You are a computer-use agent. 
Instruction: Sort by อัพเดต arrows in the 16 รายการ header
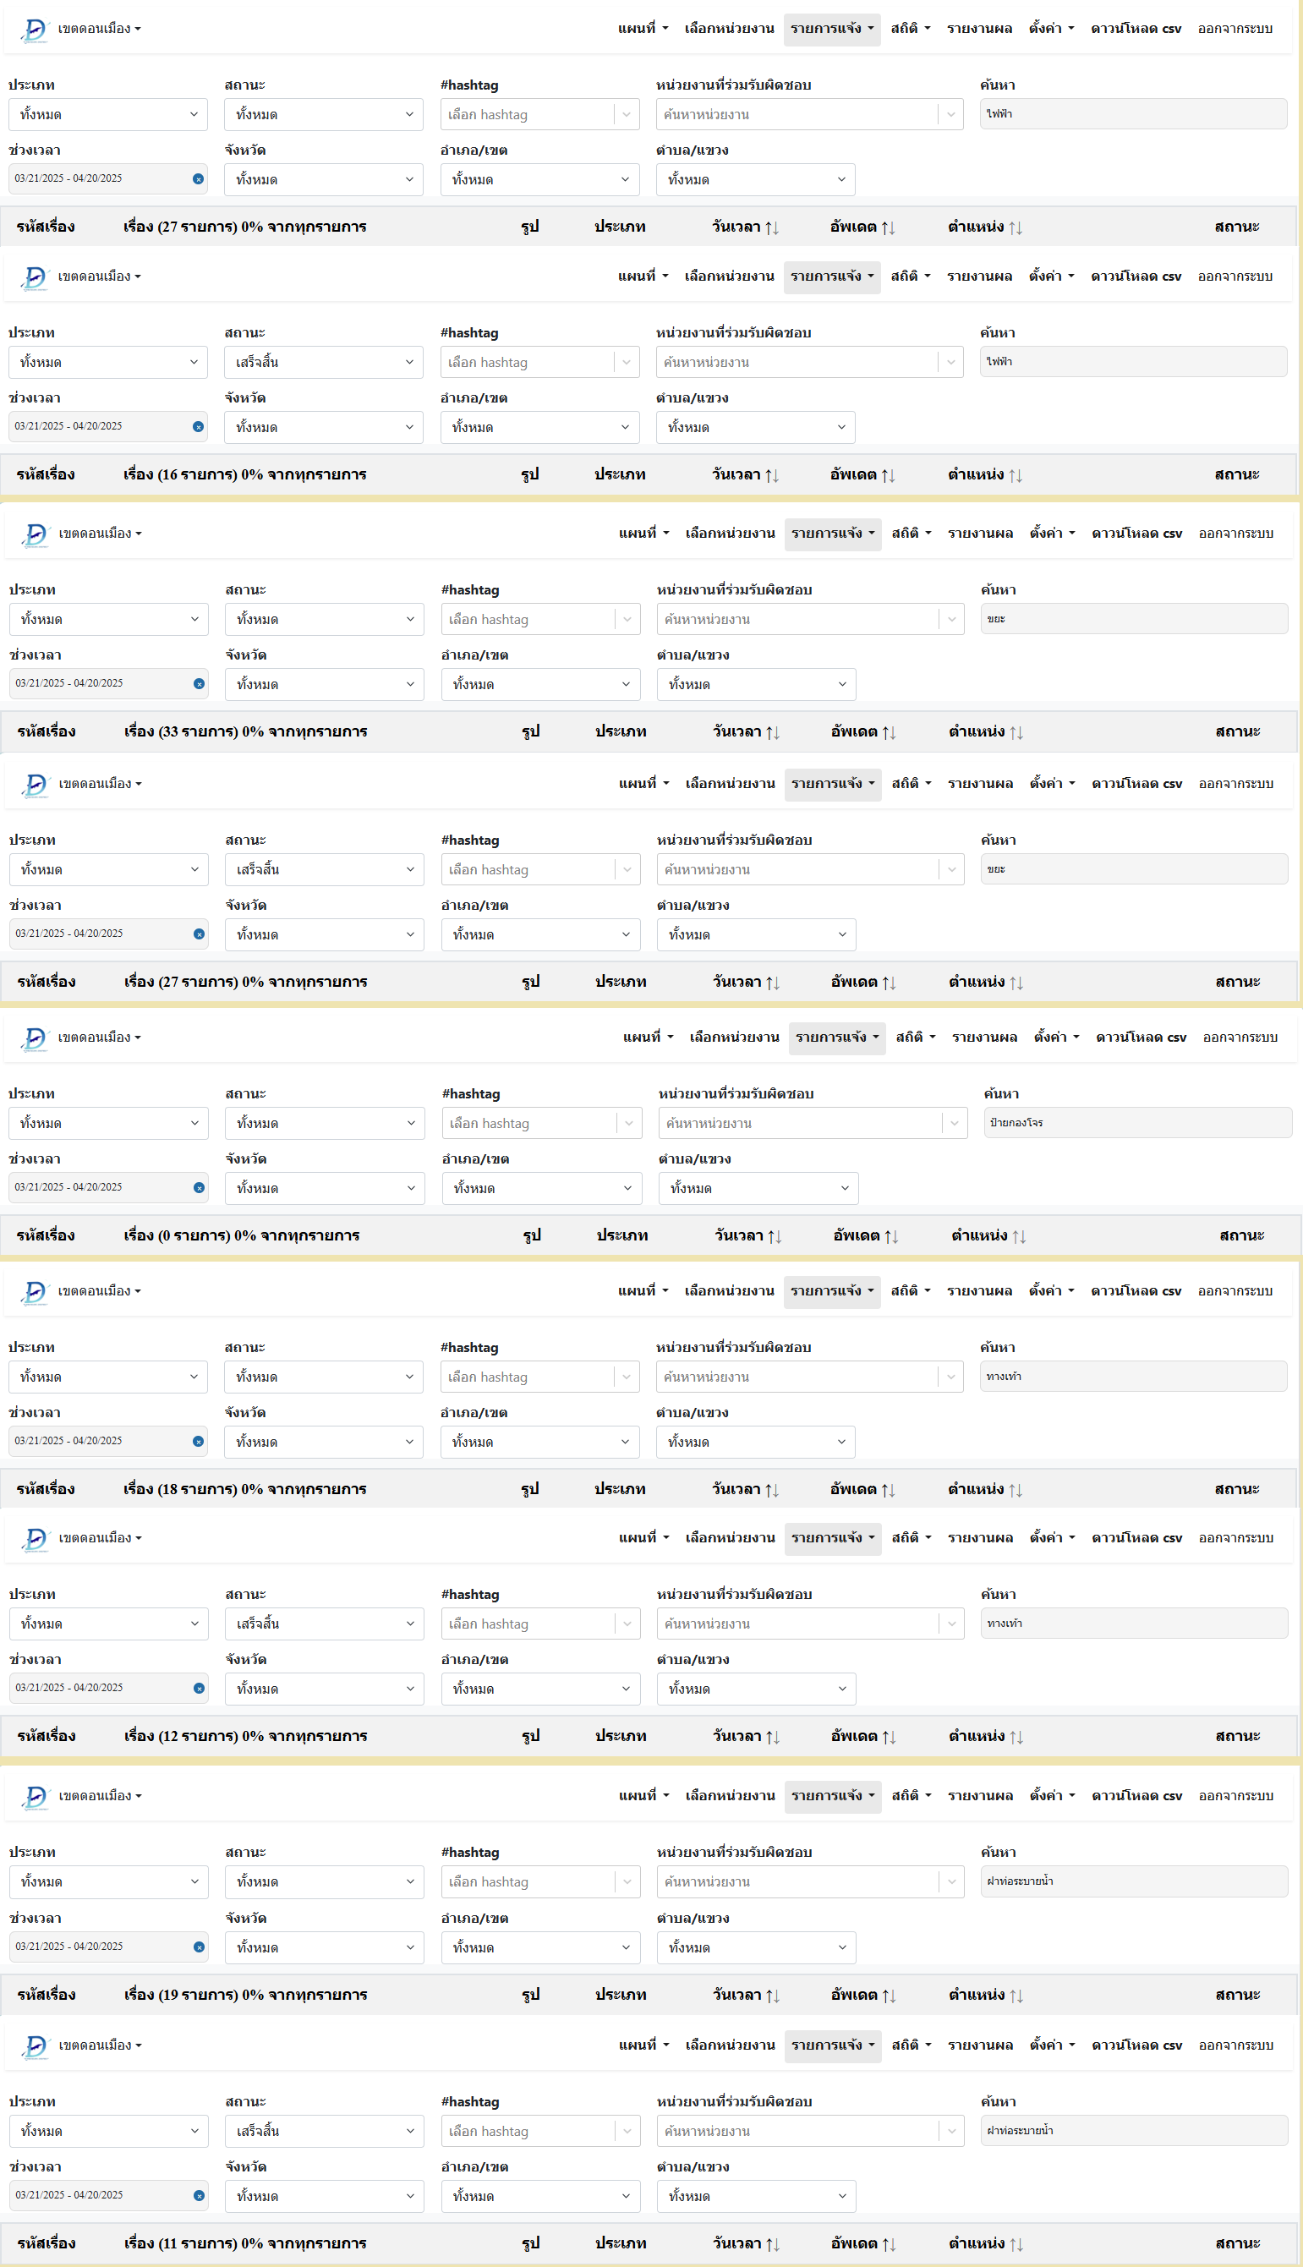tap(888, 475)
